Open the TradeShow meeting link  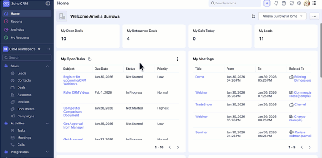pos(203,105)
